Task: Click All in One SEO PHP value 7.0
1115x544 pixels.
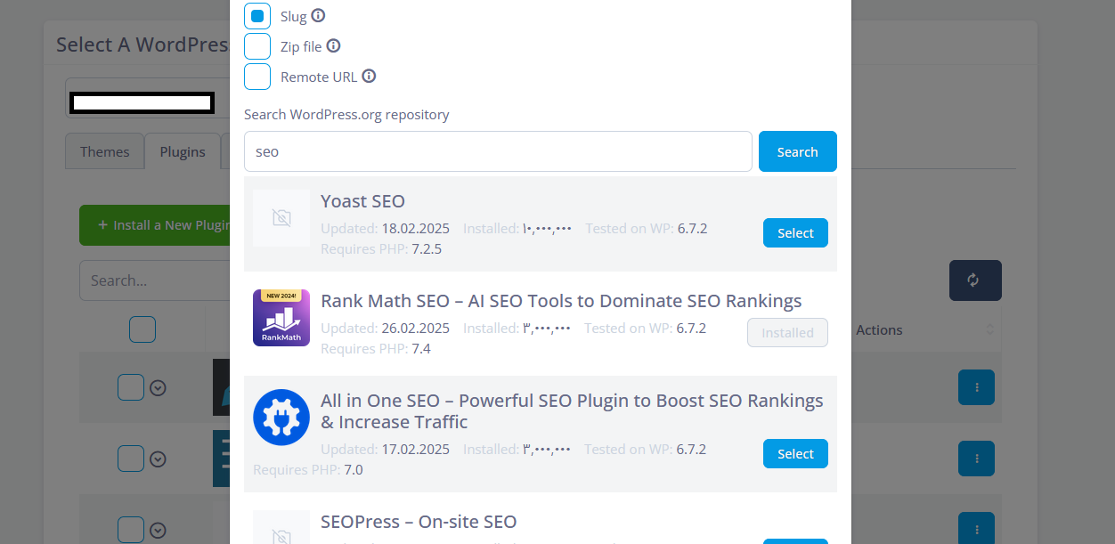Action: 354,470
